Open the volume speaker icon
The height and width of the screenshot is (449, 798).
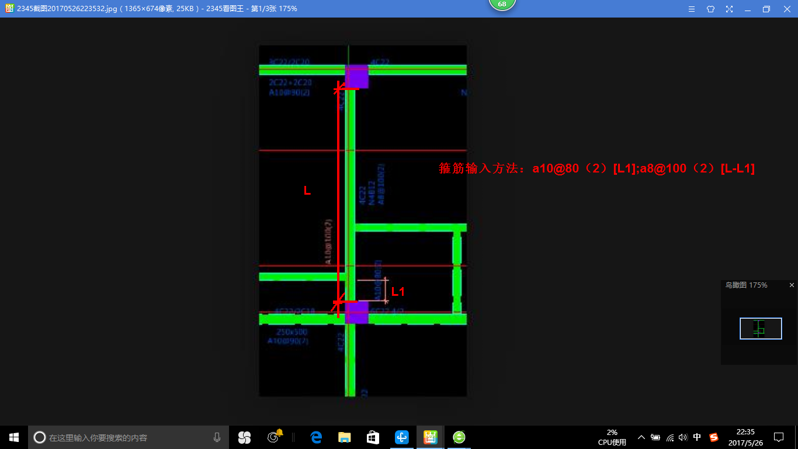pos(683,437)
